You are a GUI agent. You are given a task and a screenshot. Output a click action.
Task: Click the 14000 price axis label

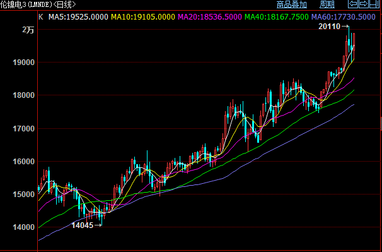[x=23, y=227]
